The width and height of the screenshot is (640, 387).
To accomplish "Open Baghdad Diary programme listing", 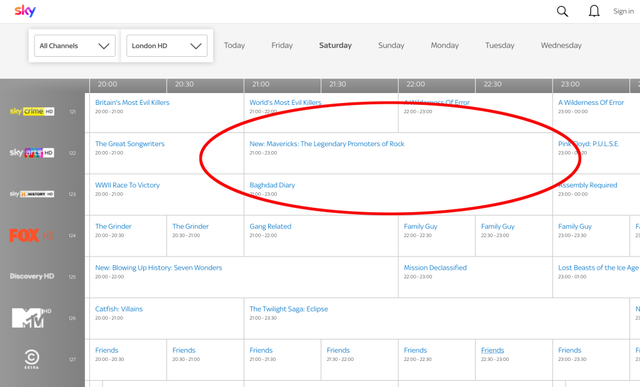I will click(x=272, y=185).
